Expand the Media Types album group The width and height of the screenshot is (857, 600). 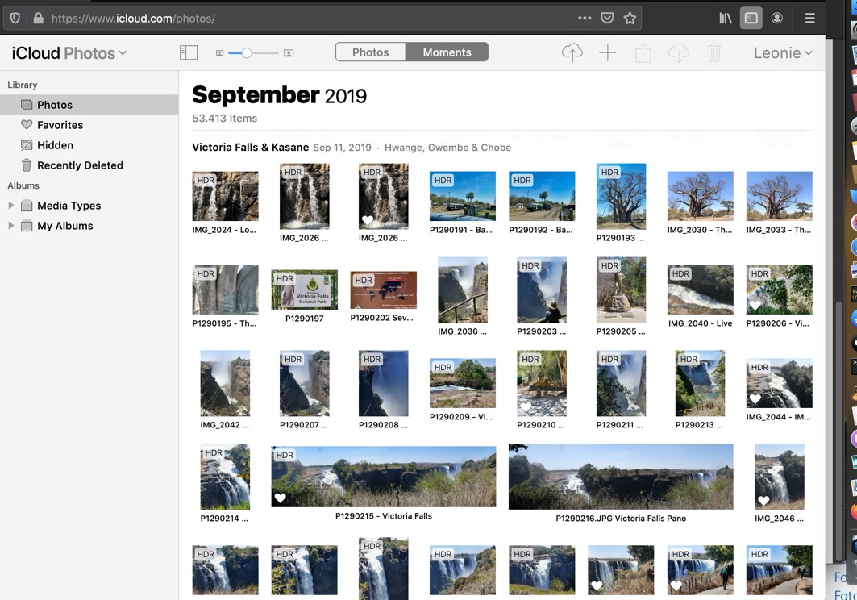click(x=11, y=206)
